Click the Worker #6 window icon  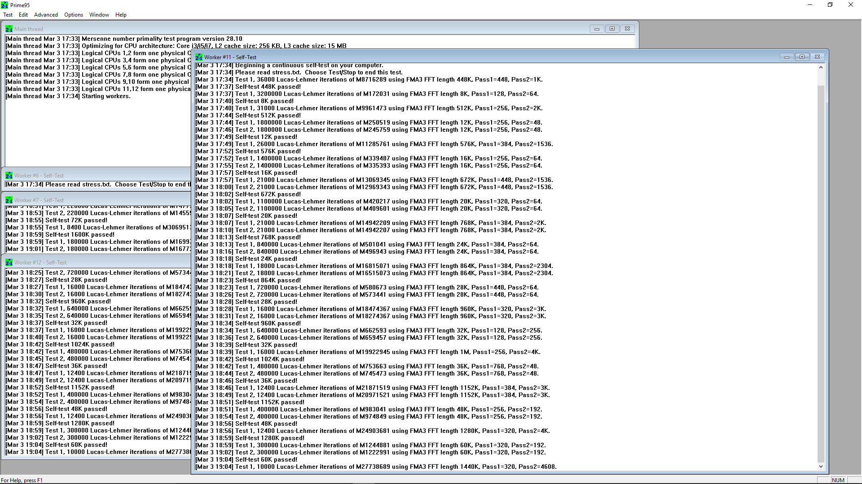coord(9,176)
